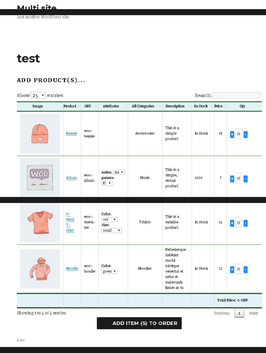The width and height of the screenshot is (266, 353).
Task: Open the Show entries count dropdown
Action: (38, 96)
